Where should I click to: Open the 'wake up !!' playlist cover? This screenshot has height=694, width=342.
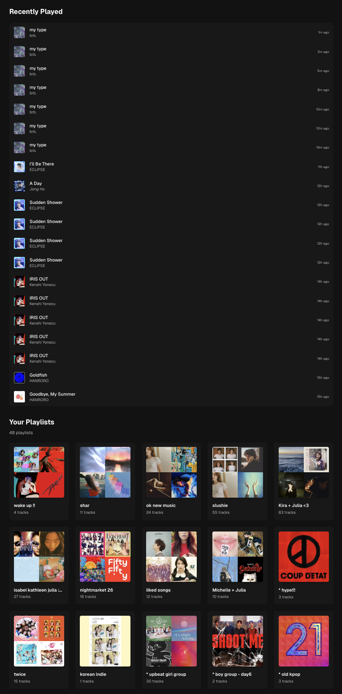(x=39, y=472)
